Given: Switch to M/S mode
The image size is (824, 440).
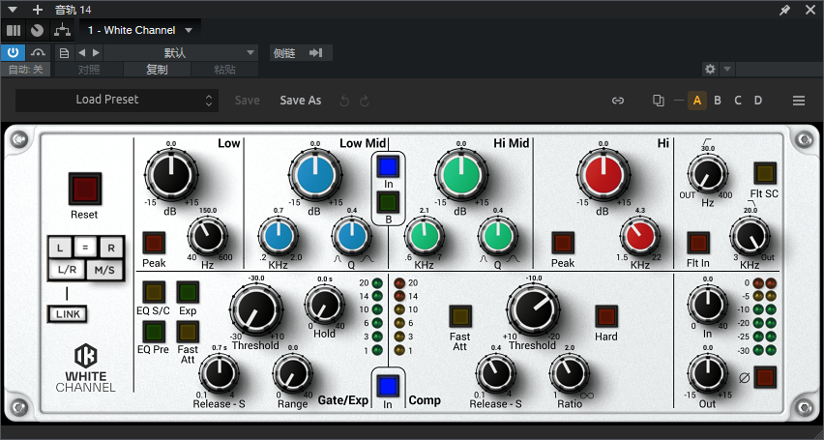Looking at the screenshot, I should pyautogui.click(x=104, y=270).
